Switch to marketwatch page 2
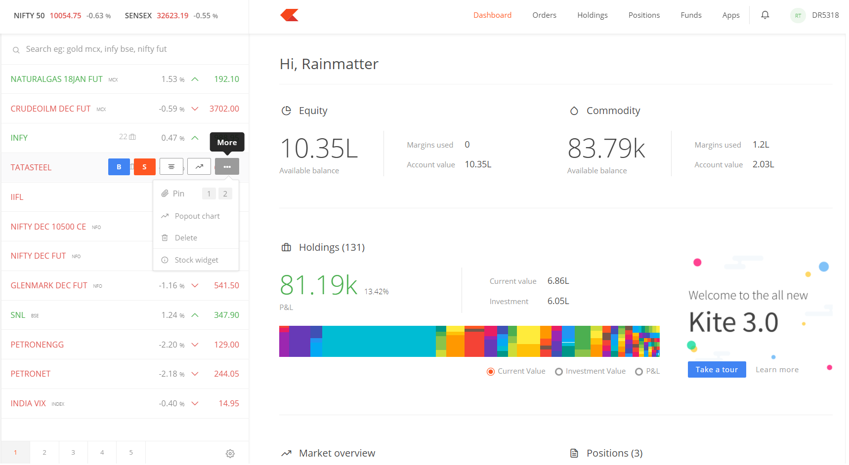 (45, 454)
